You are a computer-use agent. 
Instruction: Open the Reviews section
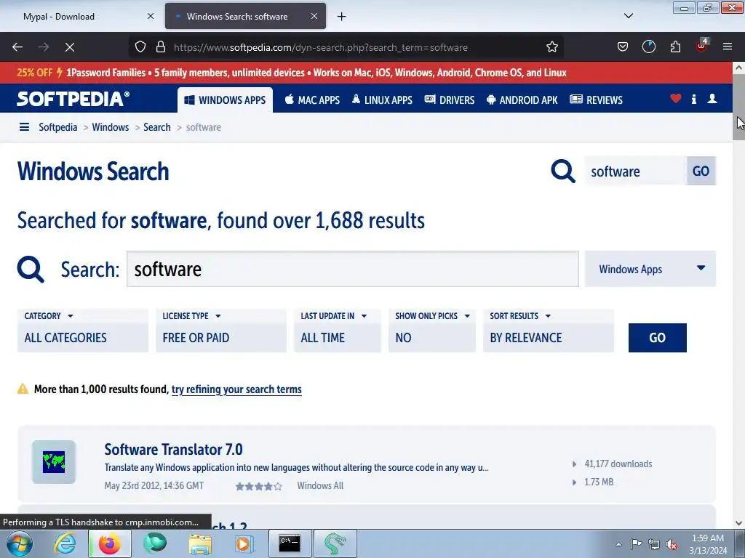point(597,100)
